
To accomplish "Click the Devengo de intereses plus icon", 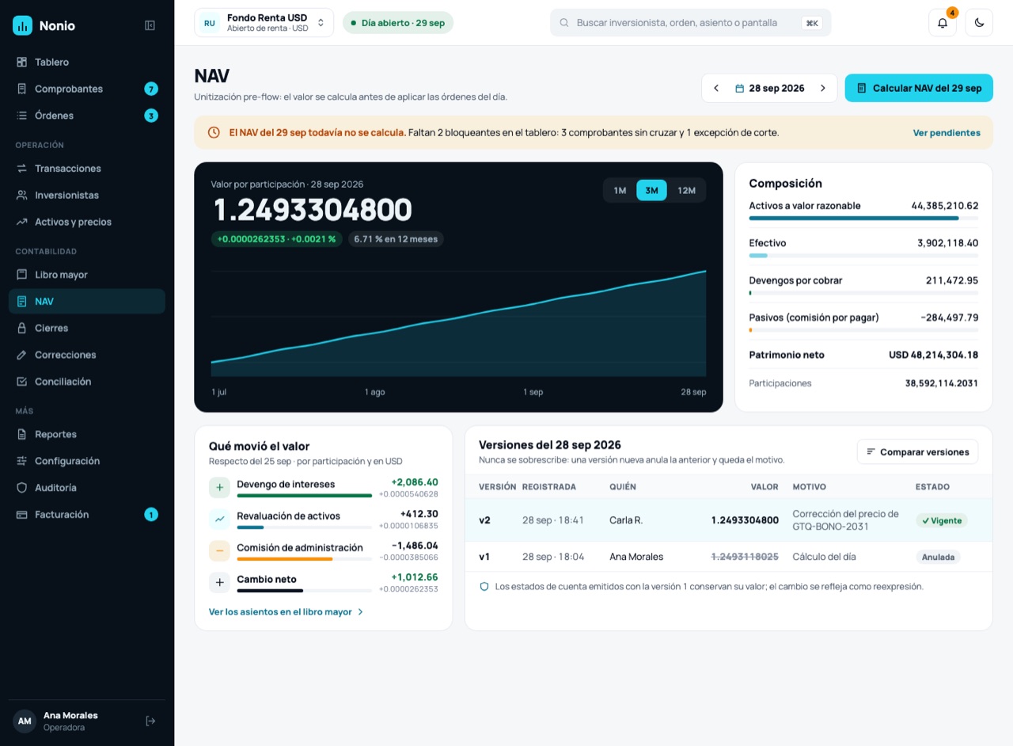I will tap(219, 488).
